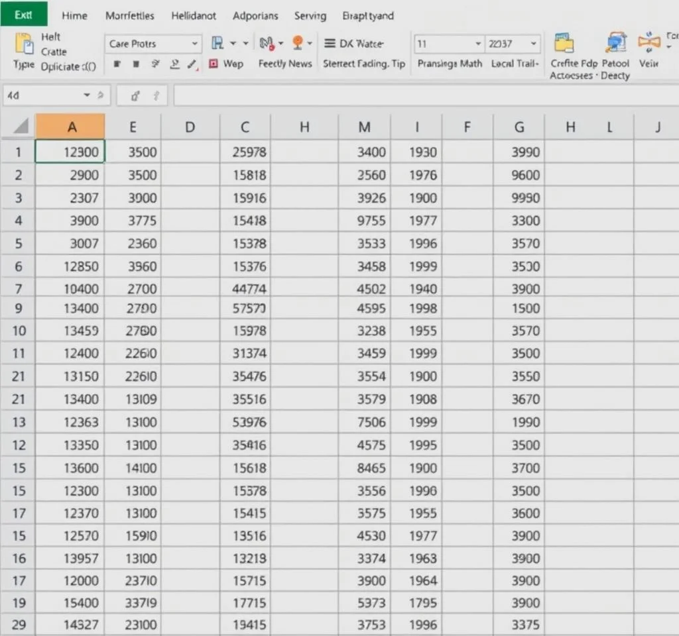The image size is (679, 636).
Task: Click the orange pin icon above Feectly News
Action: pyautogui.click(x=298, y=43)
